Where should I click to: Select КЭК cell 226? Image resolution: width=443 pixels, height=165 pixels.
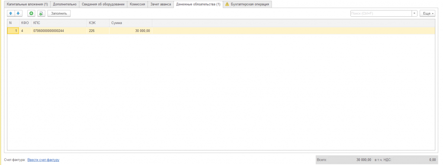click(98, 31)
